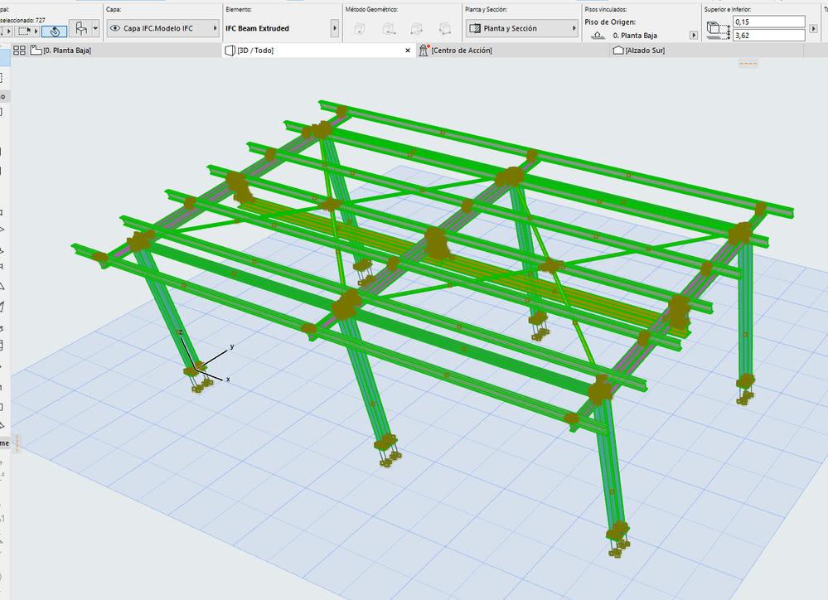The width and height of the screenshot is (828, 600).
Task: Click the marquee selection tool toggle
Action: coord(24,31)
